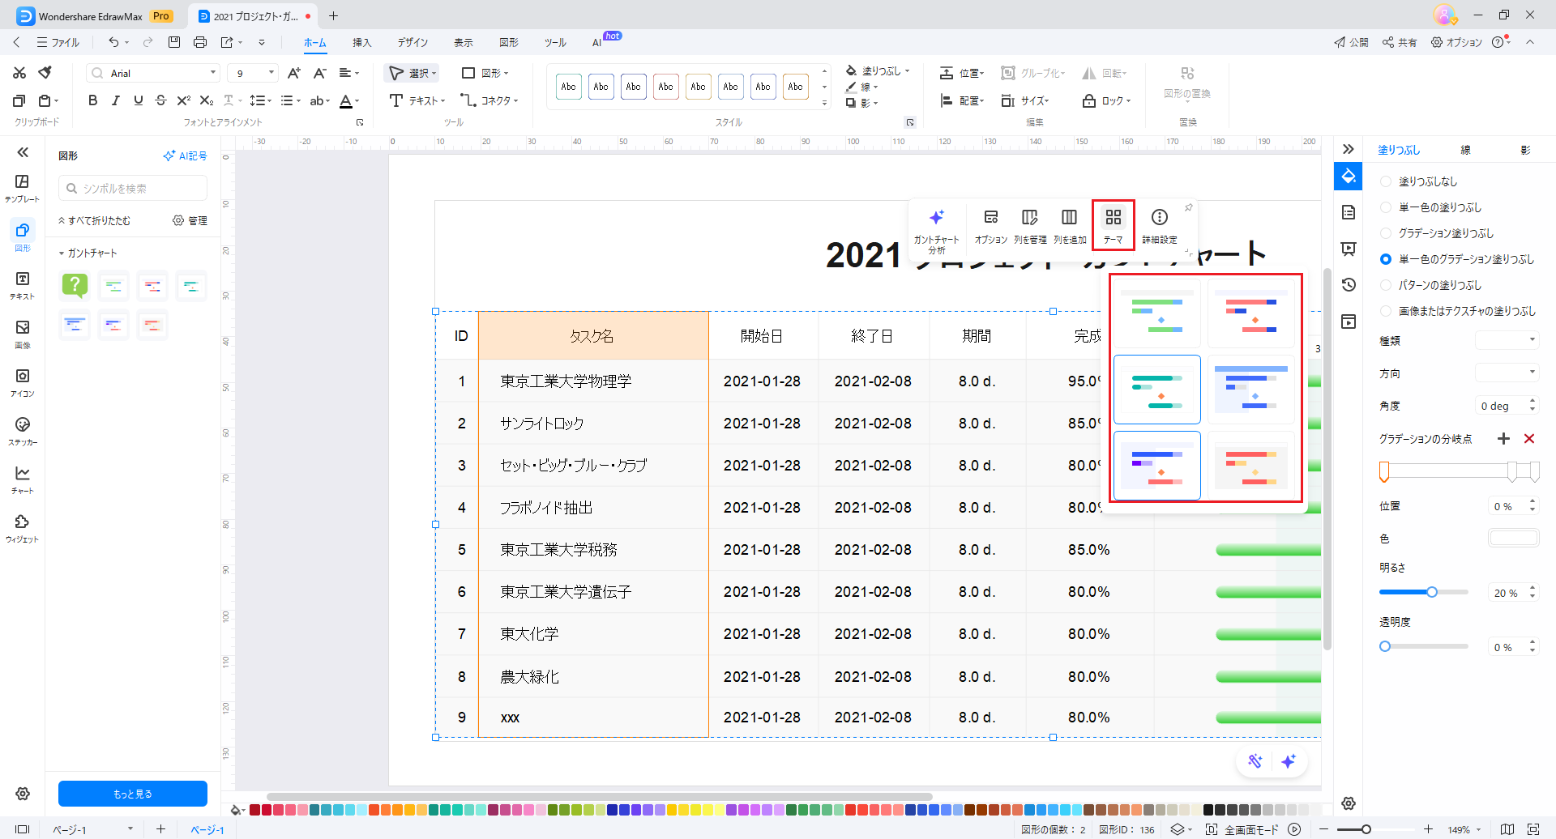1556x839 pixels.
Task: Adjust the 明るさ brightness slider
Action: 1432,592
